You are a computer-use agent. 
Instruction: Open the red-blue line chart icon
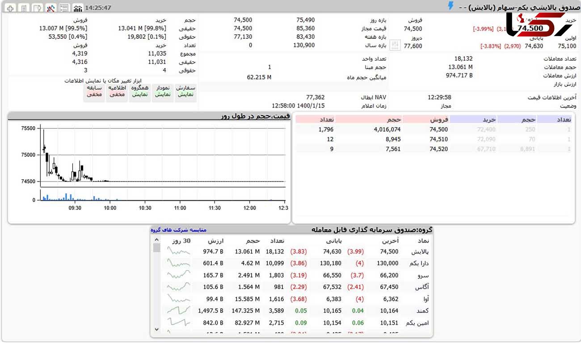coord(51,8)
